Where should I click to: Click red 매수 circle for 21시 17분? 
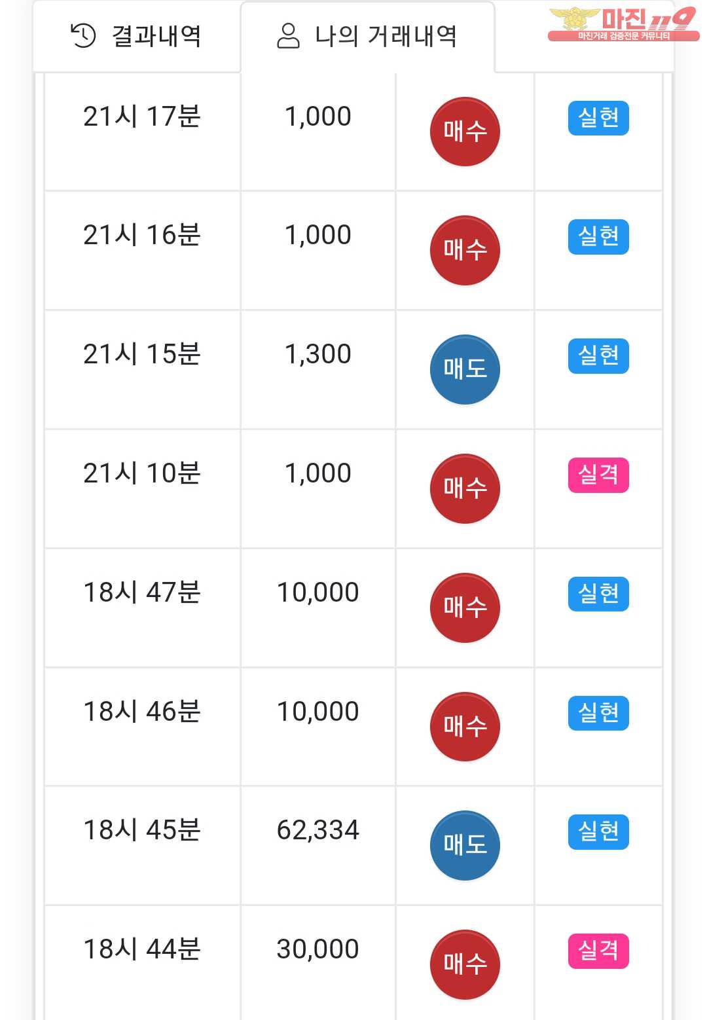point(465,132)
